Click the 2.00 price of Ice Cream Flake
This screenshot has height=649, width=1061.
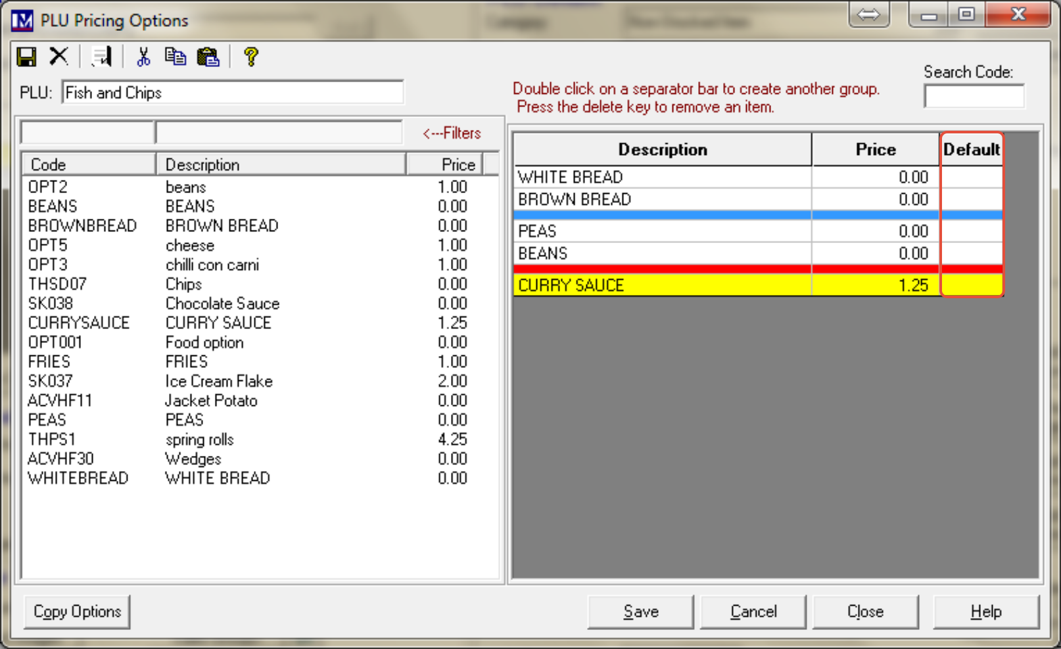453,381
